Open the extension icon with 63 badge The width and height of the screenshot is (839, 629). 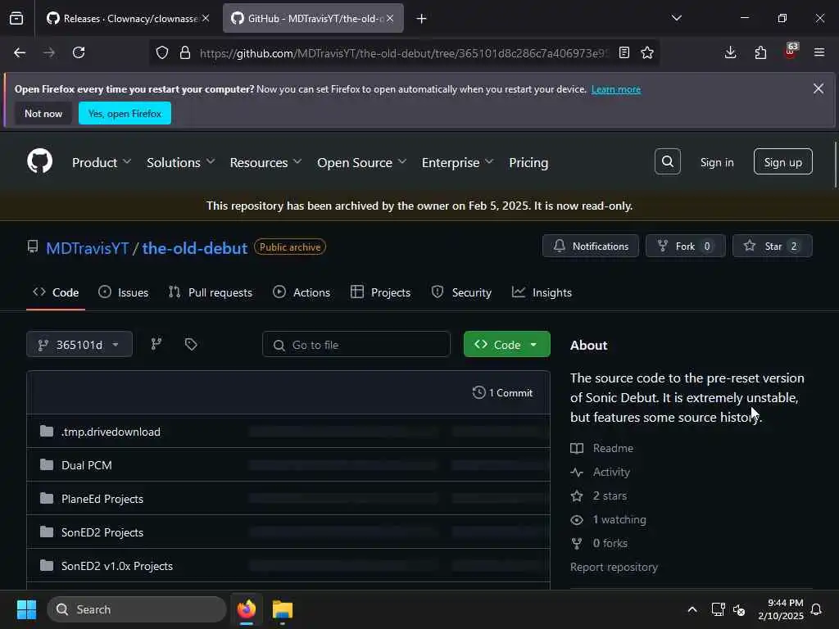791,52
